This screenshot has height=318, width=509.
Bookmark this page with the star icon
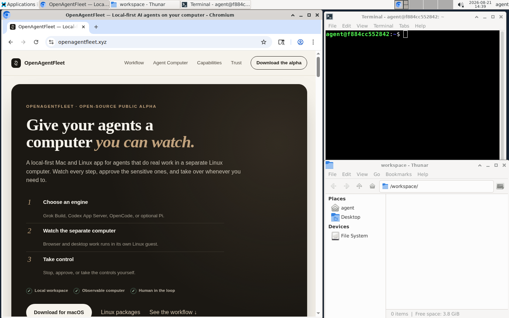264,42
